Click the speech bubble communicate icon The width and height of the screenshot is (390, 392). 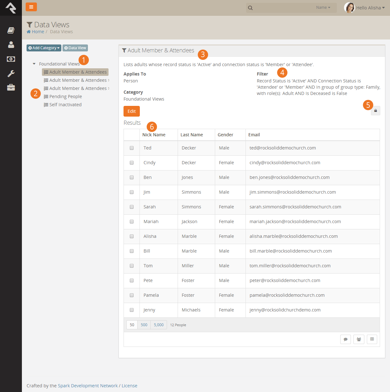point(346,339)
